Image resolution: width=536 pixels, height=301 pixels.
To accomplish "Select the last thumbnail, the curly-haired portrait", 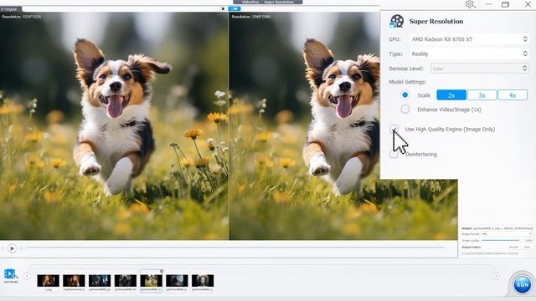I will (x=203, y=281).
